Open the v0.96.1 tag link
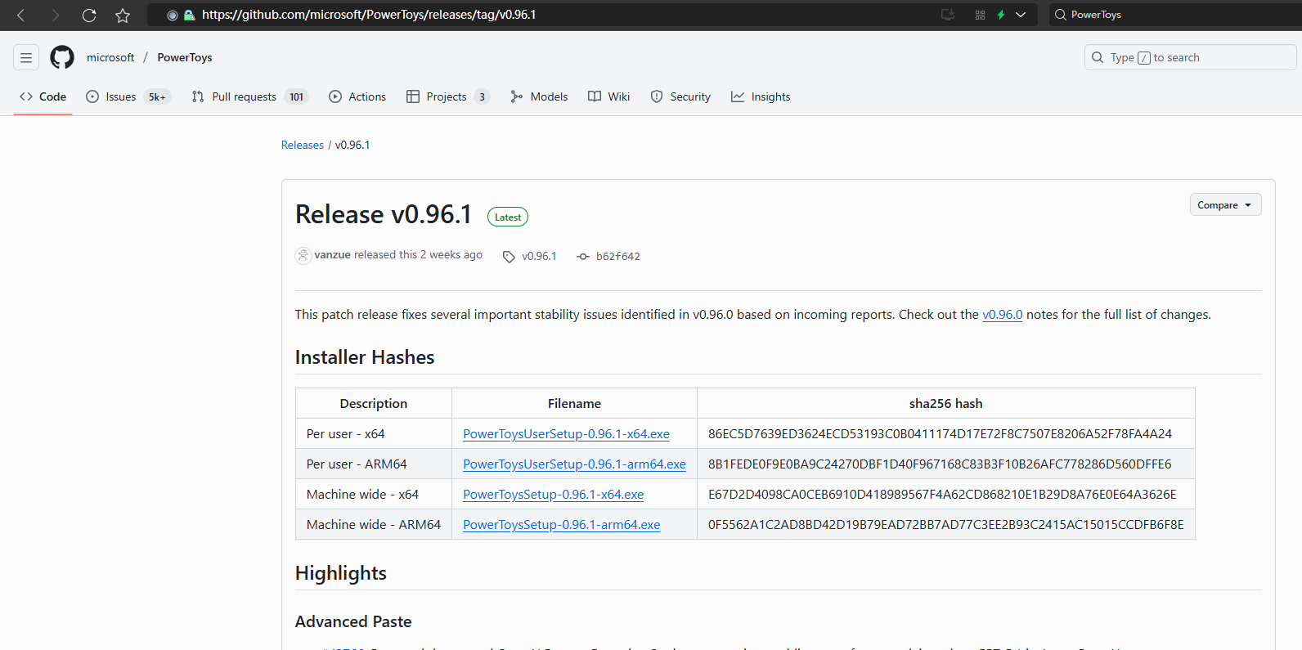The width and height of the screenshot is (1302, 650). [539, 256]
